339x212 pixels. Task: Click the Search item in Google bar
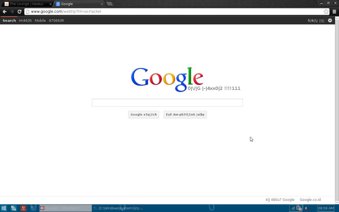(x=9, y=20)
